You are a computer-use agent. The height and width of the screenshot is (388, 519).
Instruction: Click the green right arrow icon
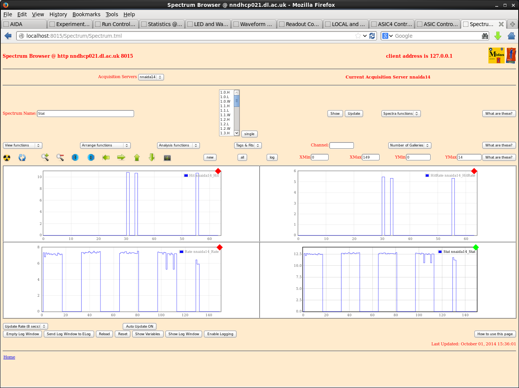click(x=121, y=157)
